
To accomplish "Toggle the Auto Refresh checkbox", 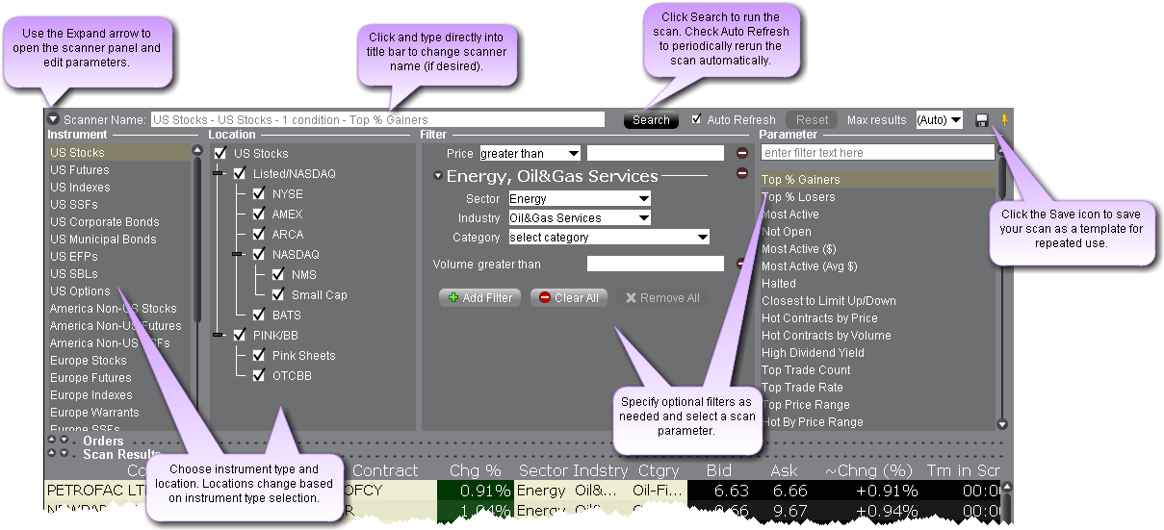I will click(697, 120).
